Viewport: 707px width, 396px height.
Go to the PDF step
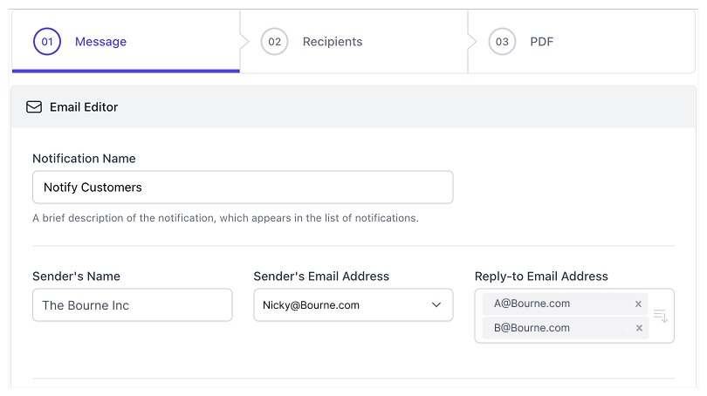(541, 42)
